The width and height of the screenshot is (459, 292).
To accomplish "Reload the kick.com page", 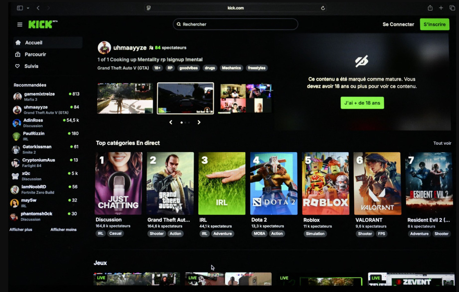I will [x=323, y=8].
